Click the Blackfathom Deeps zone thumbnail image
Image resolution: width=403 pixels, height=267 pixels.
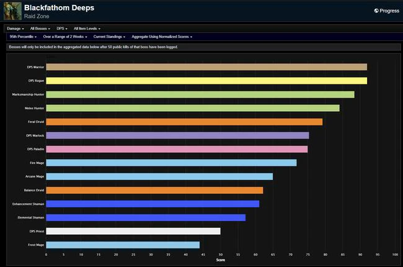[12, 11]
